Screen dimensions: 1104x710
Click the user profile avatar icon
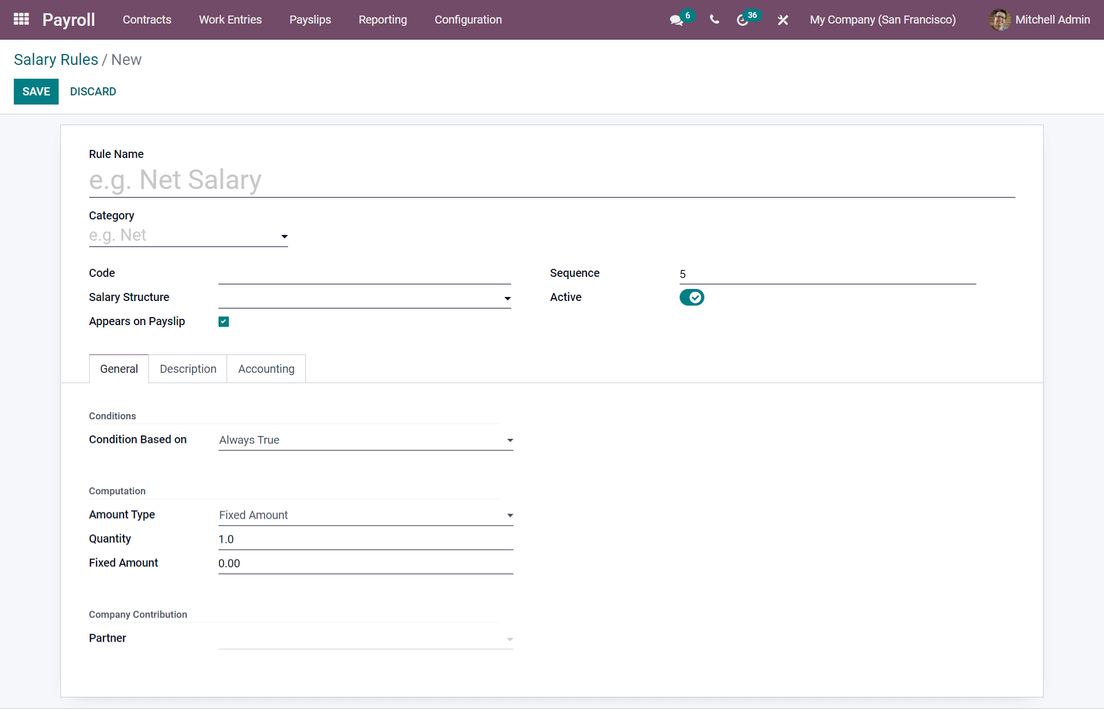1000,20
